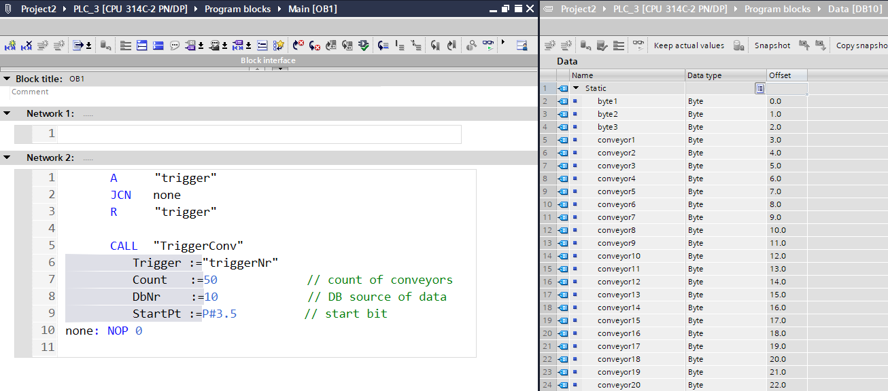The width and height of the screenshot is (888, 391).
Task: Collapse the Block title section
Action: click(x=7, y=79)
